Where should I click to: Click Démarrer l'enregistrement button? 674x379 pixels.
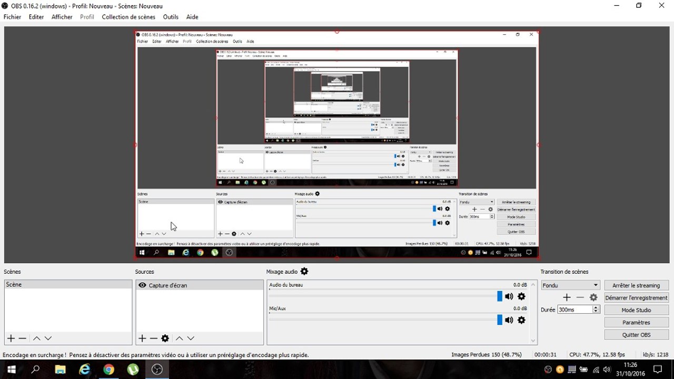pyautogui.click(x=636, y=297)
